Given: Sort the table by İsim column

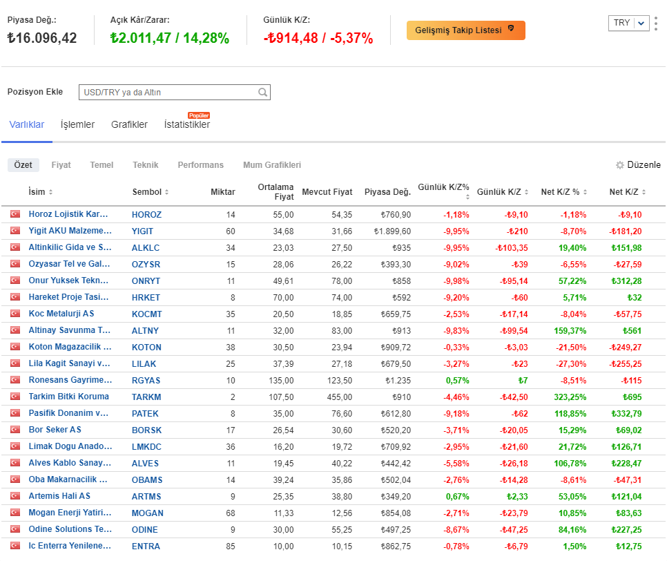Looking at the screenshot, I should 41,192.
